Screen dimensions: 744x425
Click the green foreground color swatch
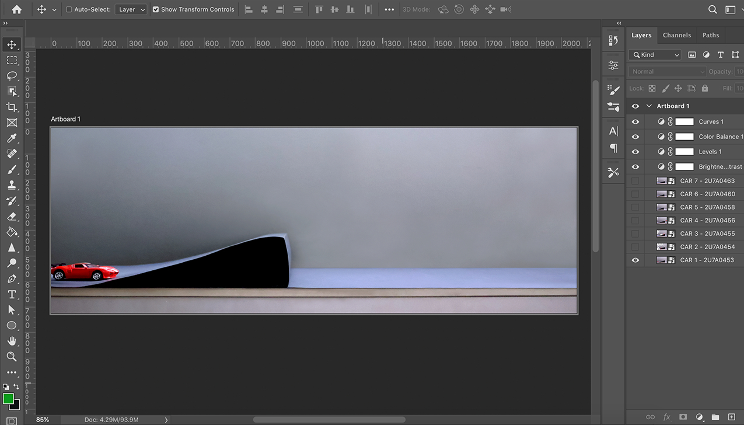[8, 399]
